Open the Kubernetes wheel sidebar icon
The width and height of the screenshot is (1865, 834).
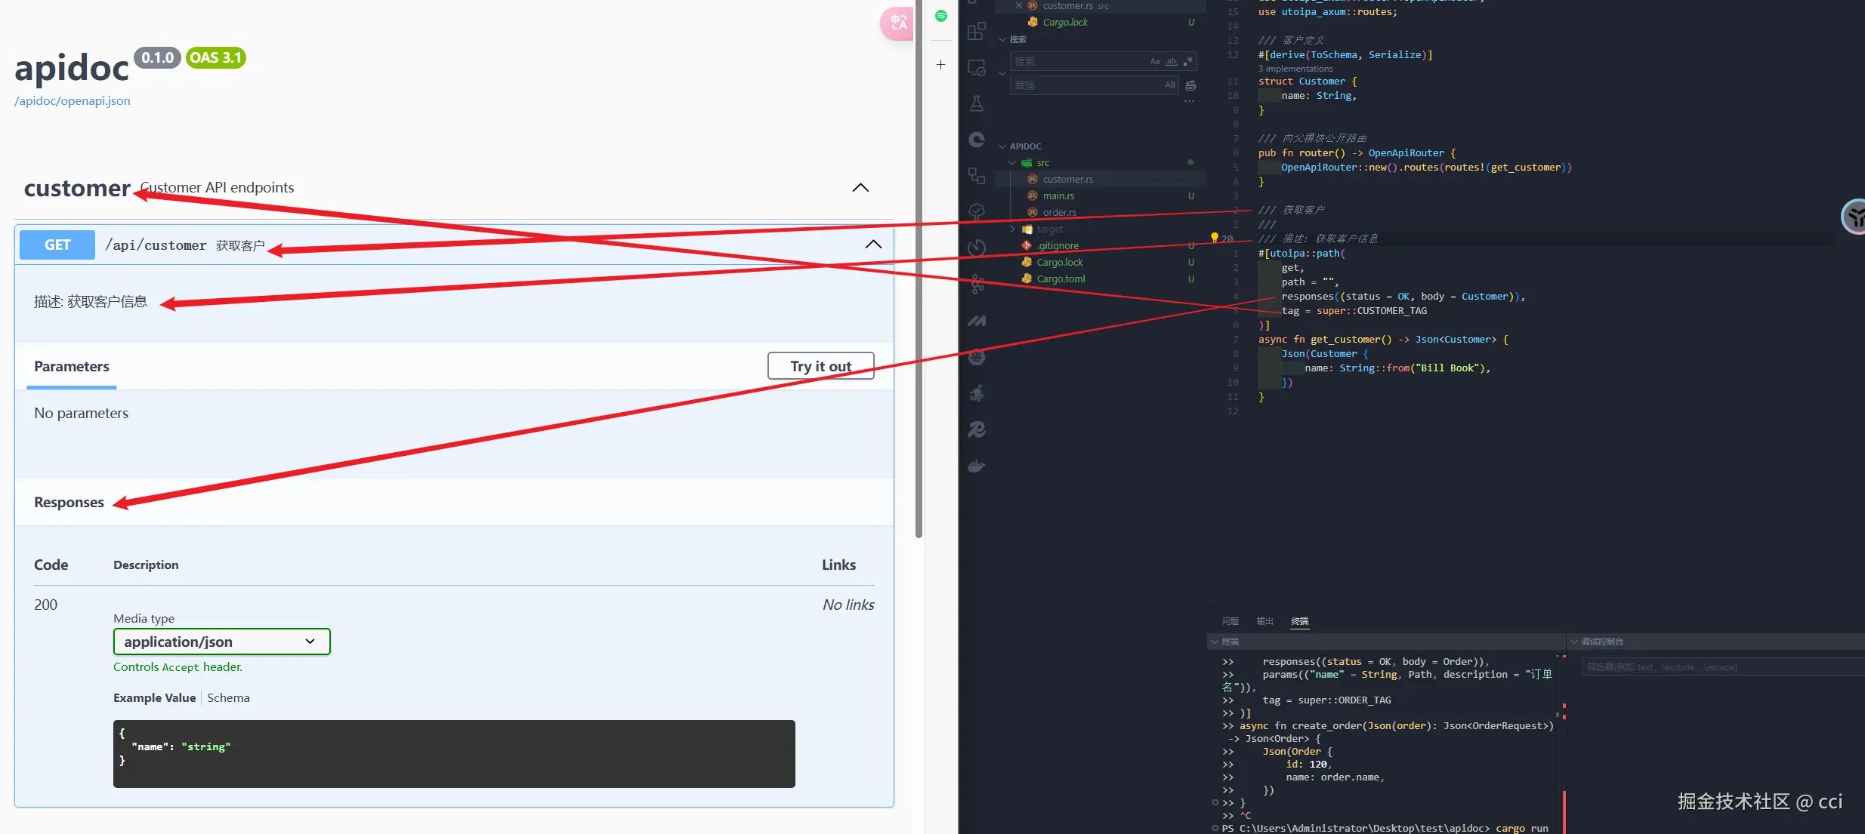point(976,357)
